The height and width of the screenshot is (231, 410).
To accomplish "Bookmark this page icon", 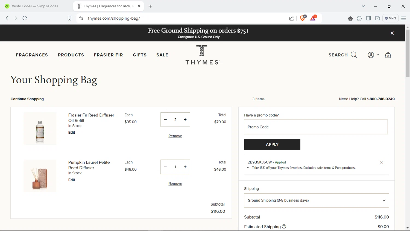I will pyautogui.click(x=69, y=18).
